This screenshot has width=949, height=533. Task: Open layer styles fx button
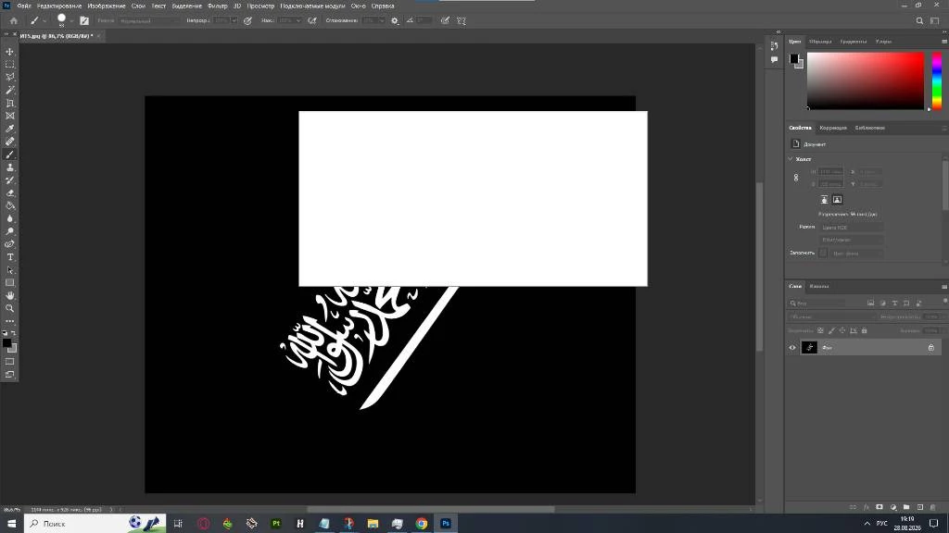pyautogui.click(x=867, y=507)
